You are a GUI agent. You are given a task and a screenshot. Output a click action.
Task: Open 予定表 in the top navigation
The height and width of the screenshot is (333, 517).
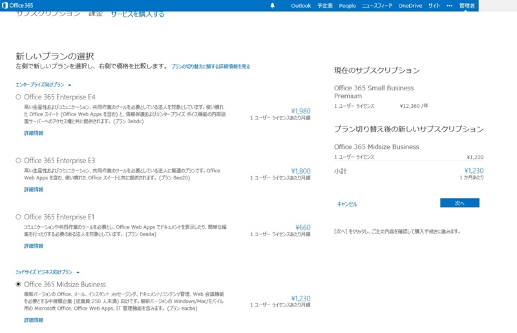pyautogui.click(x=325, y=6)
